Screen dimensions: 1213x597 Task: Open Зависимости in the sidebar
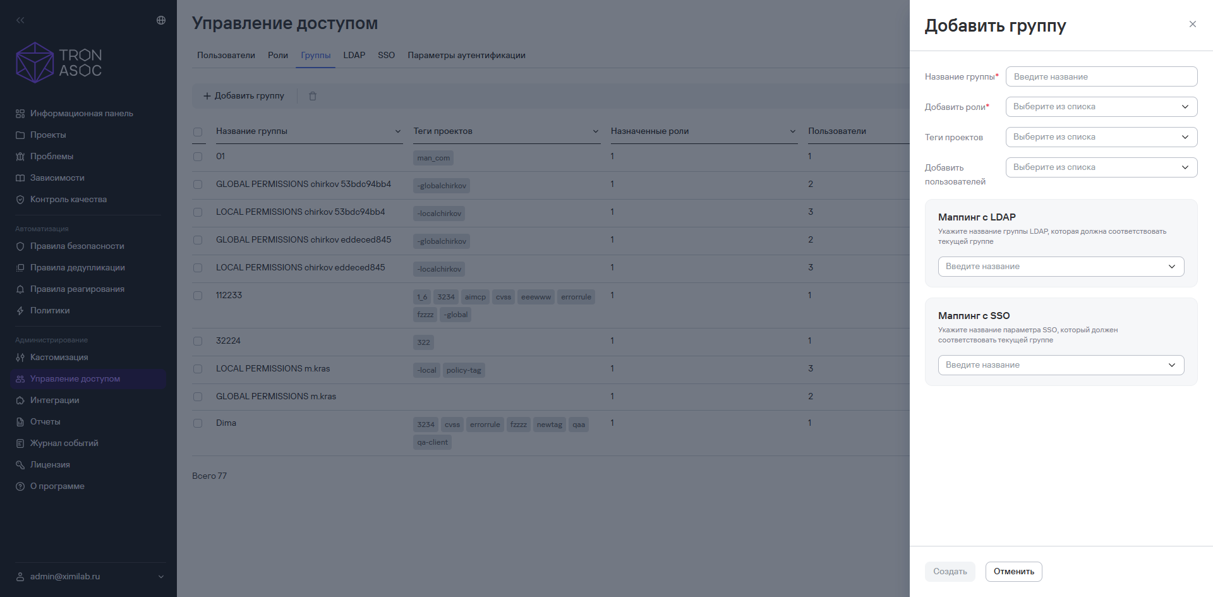pos(57,178)
